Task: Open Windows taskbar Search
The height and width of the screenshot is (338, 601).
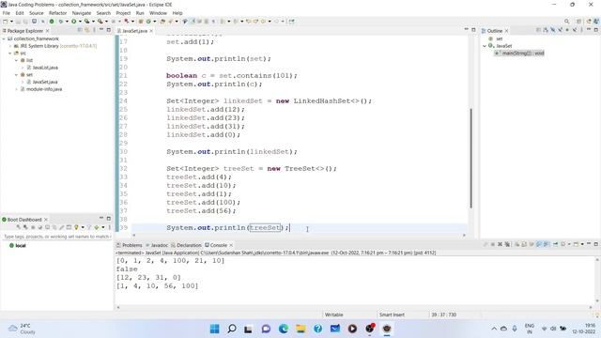Action: [232, 329]
